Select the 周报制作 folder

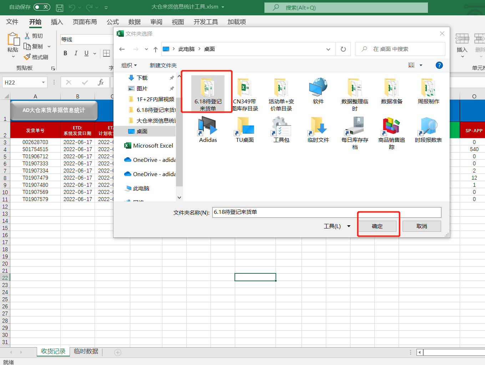coord(428,92)
